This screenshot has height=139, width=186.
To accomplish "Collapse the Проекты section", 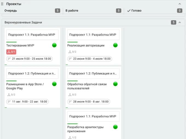I will tap(179, 4).
